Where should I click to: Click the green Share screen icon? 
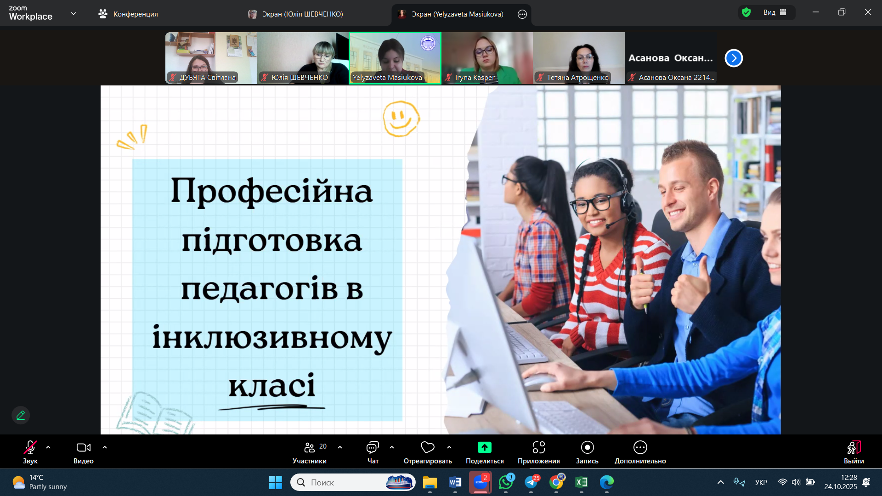tap(484, 448)
